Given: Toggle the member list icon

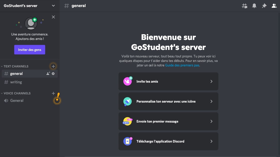Looking at the screenshot, I should [274, 6].
